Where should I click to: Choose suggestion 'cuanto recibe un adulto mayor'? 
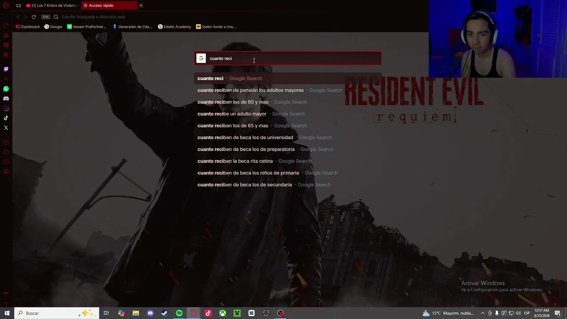[288, 114]
